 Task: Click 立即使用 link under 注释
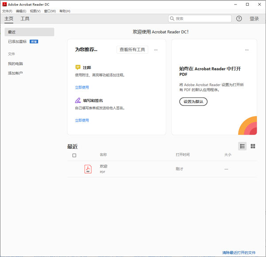click(82, 87)
